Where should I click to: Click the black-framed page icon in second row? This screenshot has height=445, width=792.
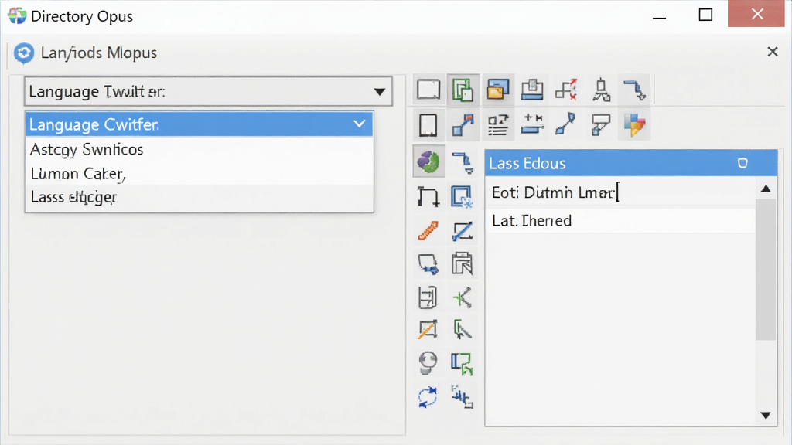(x=428, y=124)
